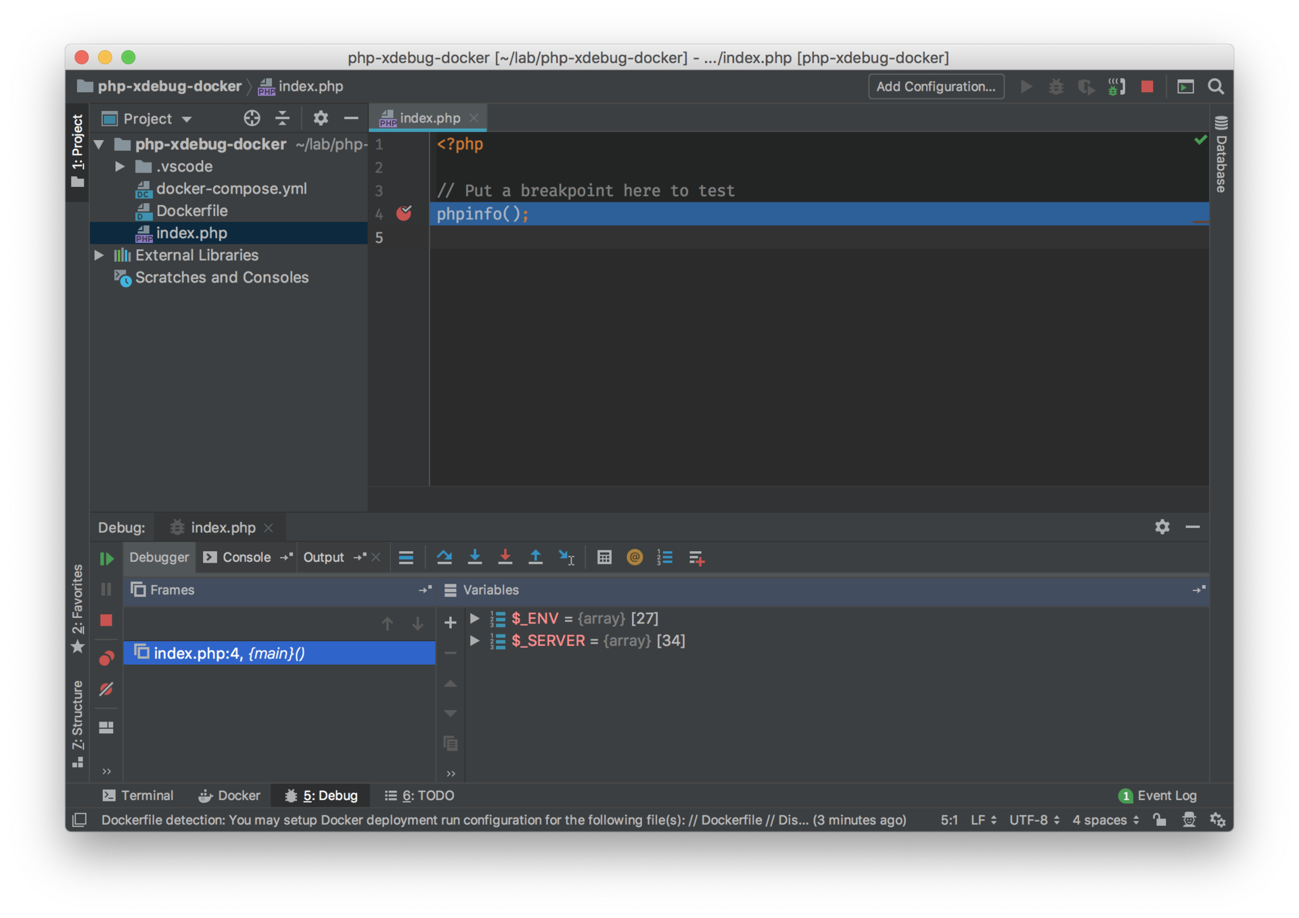
Task: Toggle the breakpoint on line 4
Action: coord(404,213)
